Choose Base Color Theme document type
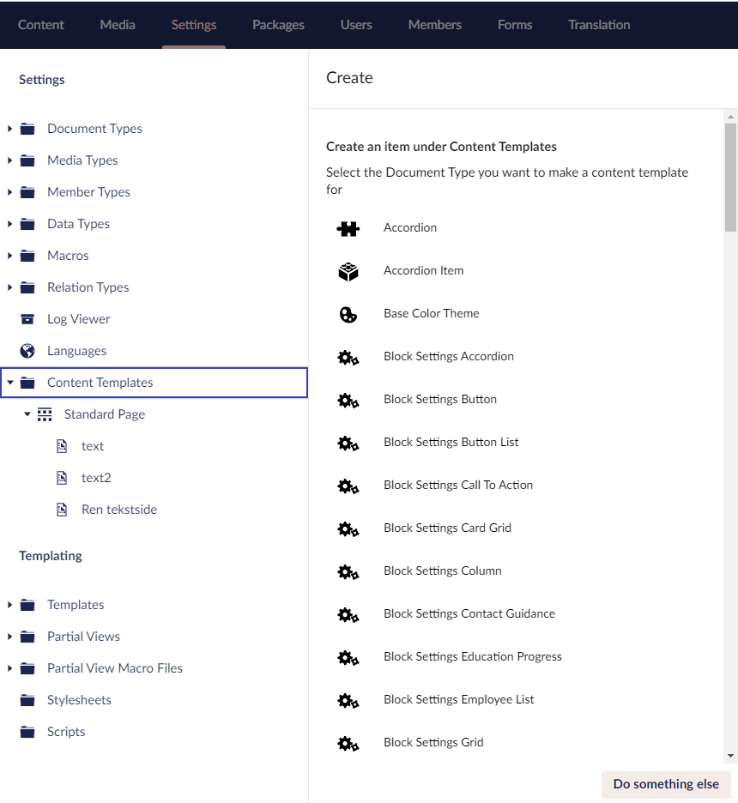 pyautogui.click(x=432, y=313)
